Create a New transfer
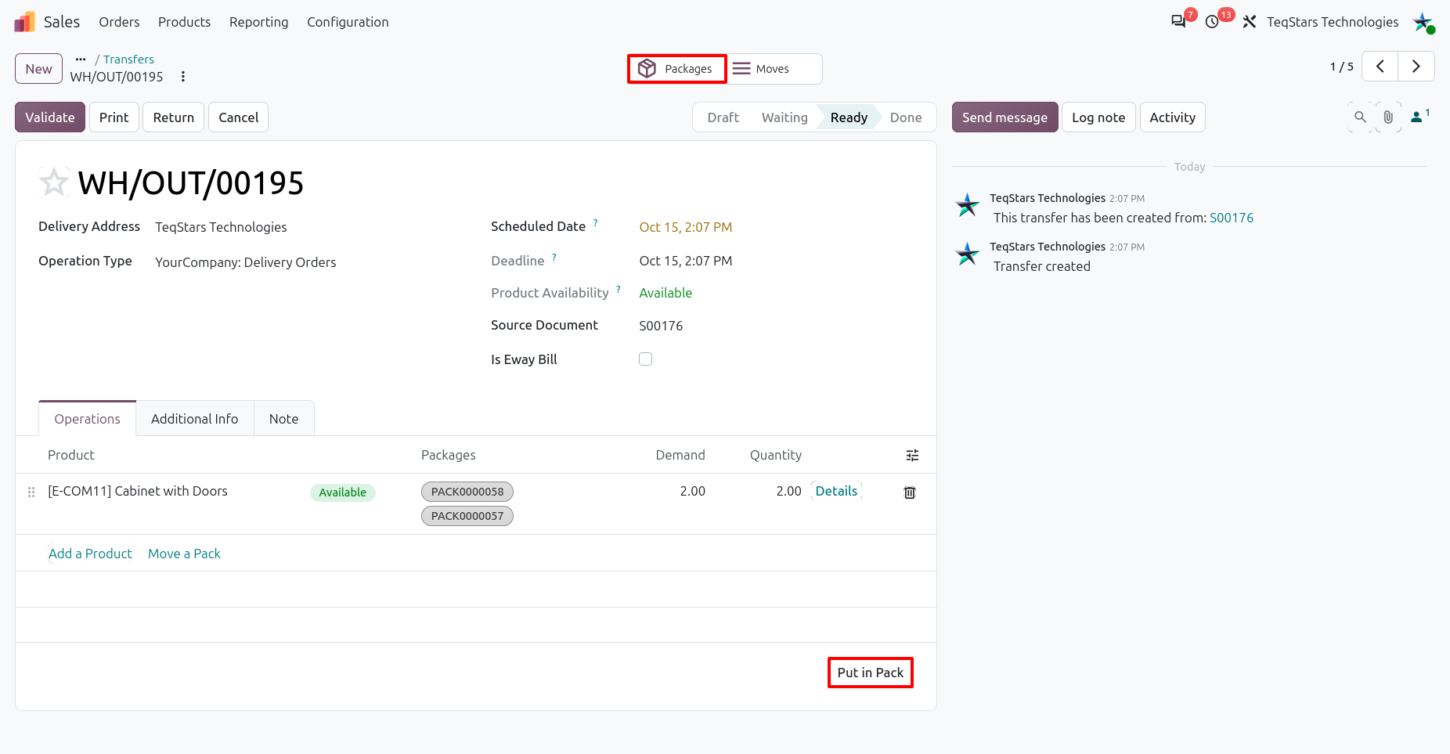 (39, 69)
